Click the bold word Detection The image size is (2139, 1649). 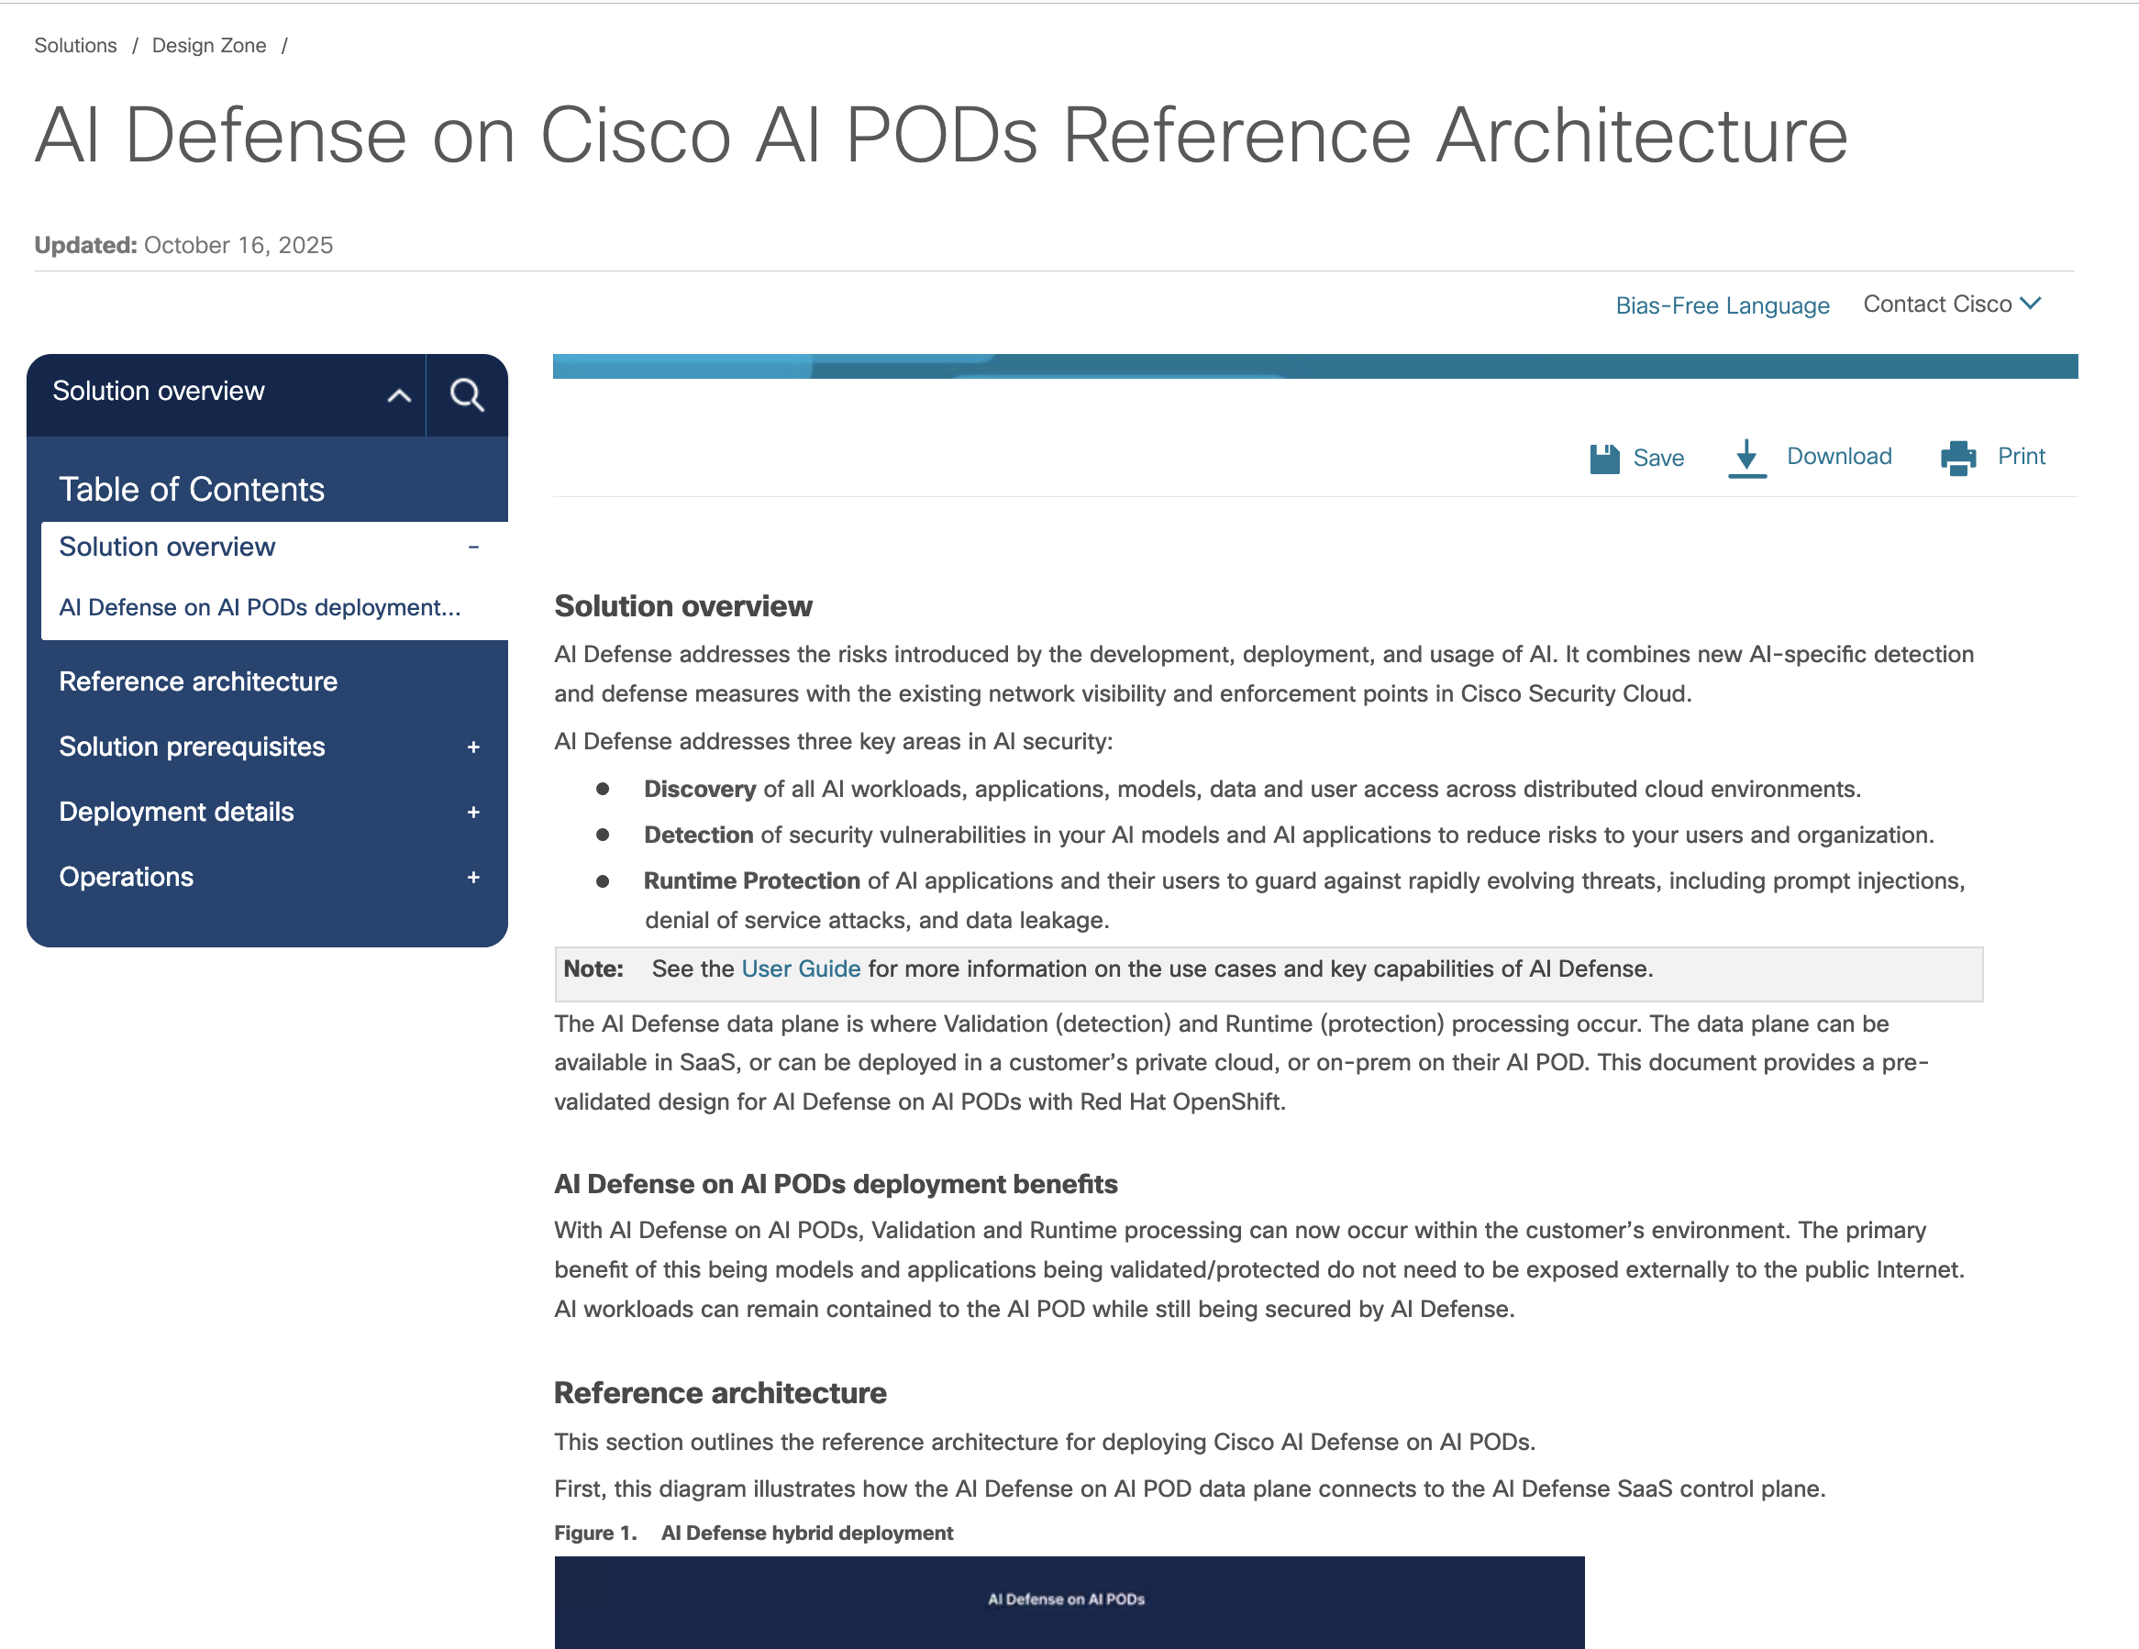point(698,836)
